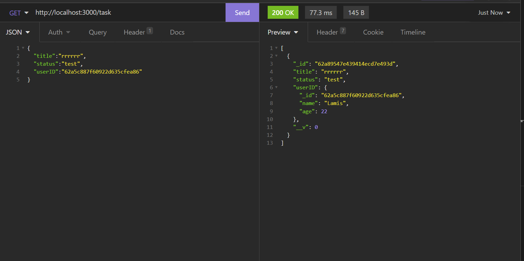Open the request Header tab with badge 1
The height and width of the screenshot is (261, 524).
(138, 32)
